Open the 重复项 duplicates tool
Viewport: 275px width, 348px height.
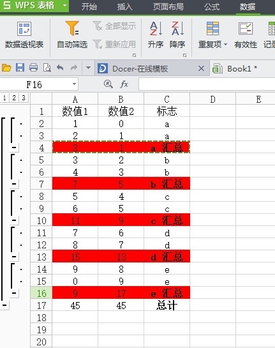tap(212, 36)
